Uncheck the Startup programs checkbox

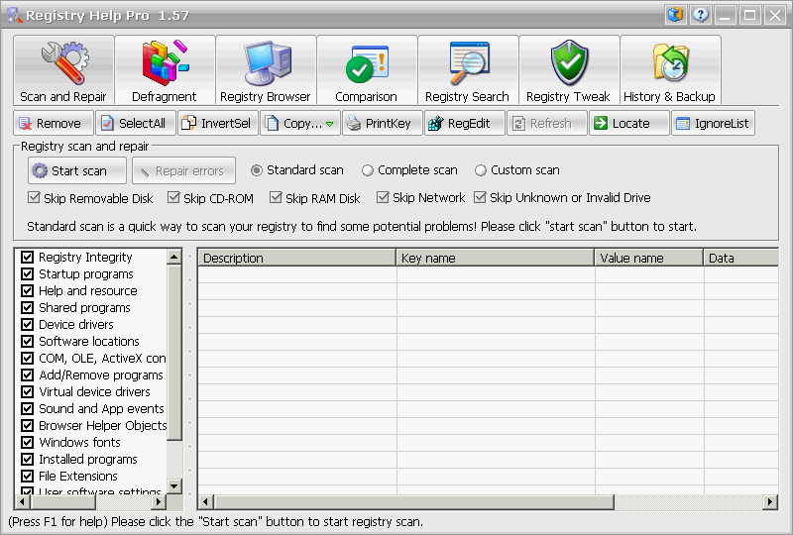click(28, 274)
